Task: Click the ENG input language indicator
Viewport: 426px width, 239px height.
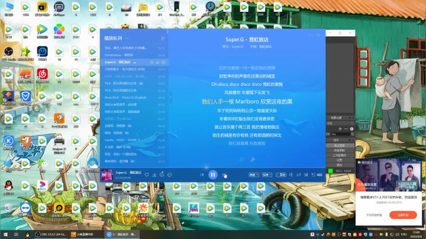Action: point(404,234)
